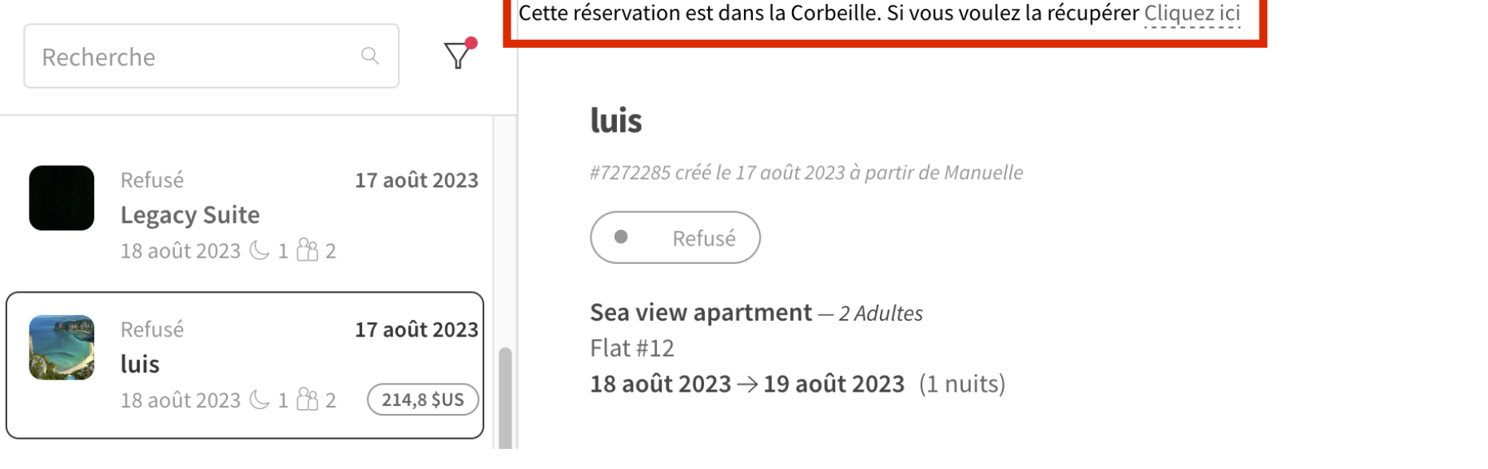Click the Refusé label on luis list entry
The height and width of the screenshot is (469, 1488).
pyautogui.click(x=153, y=329)
